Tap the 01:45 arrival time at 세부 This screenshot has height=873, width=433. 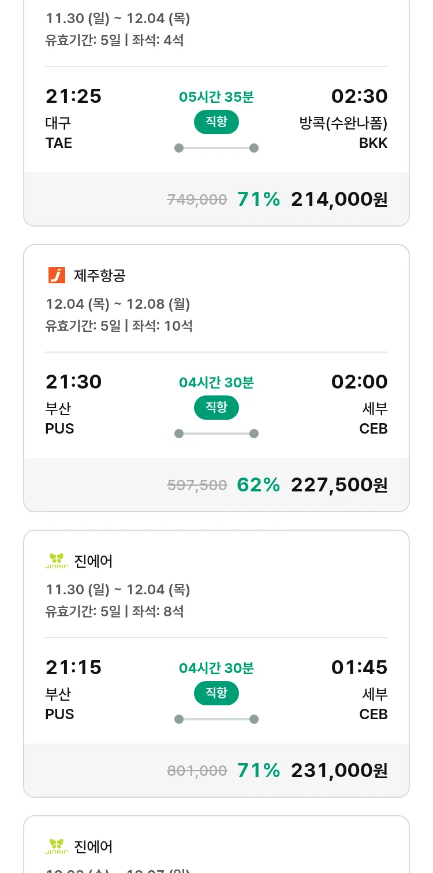tap(359, 668)
